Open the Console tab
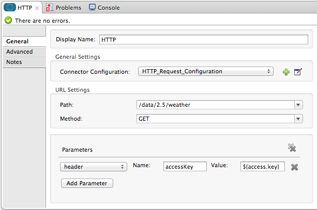 point(104,8)
